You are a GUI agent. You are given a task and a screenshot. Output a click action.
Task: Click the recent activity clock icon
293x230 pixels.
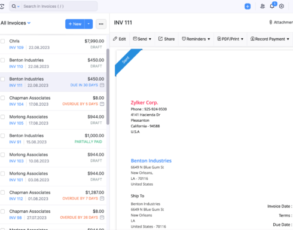point(2,7)
